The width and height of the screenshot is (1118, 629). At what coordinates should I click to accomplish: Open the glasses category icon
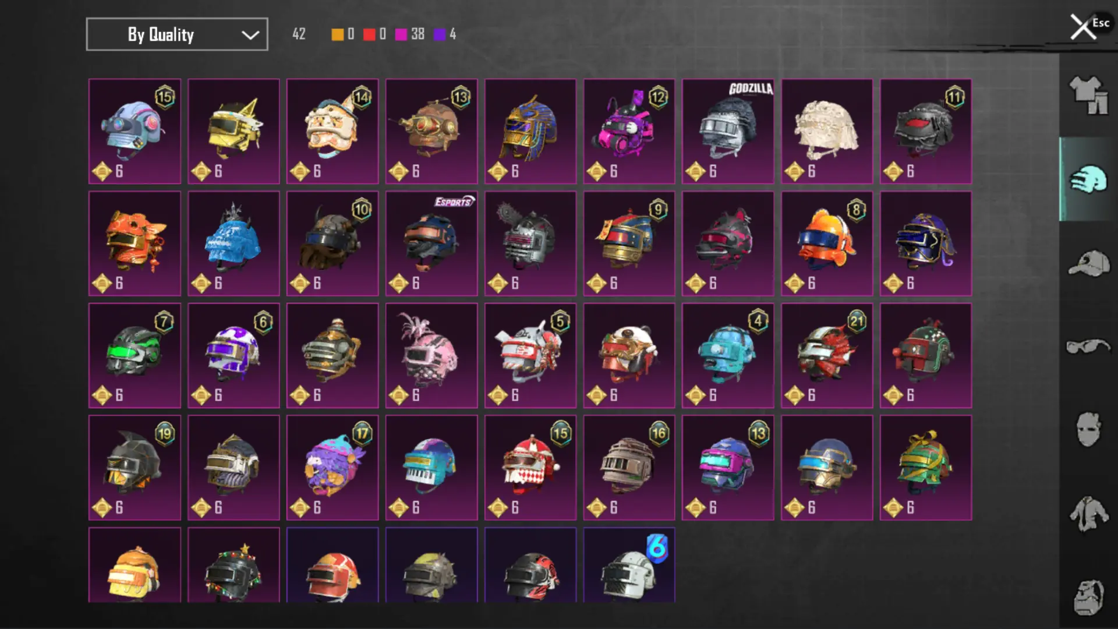(x=1088, y=347)
